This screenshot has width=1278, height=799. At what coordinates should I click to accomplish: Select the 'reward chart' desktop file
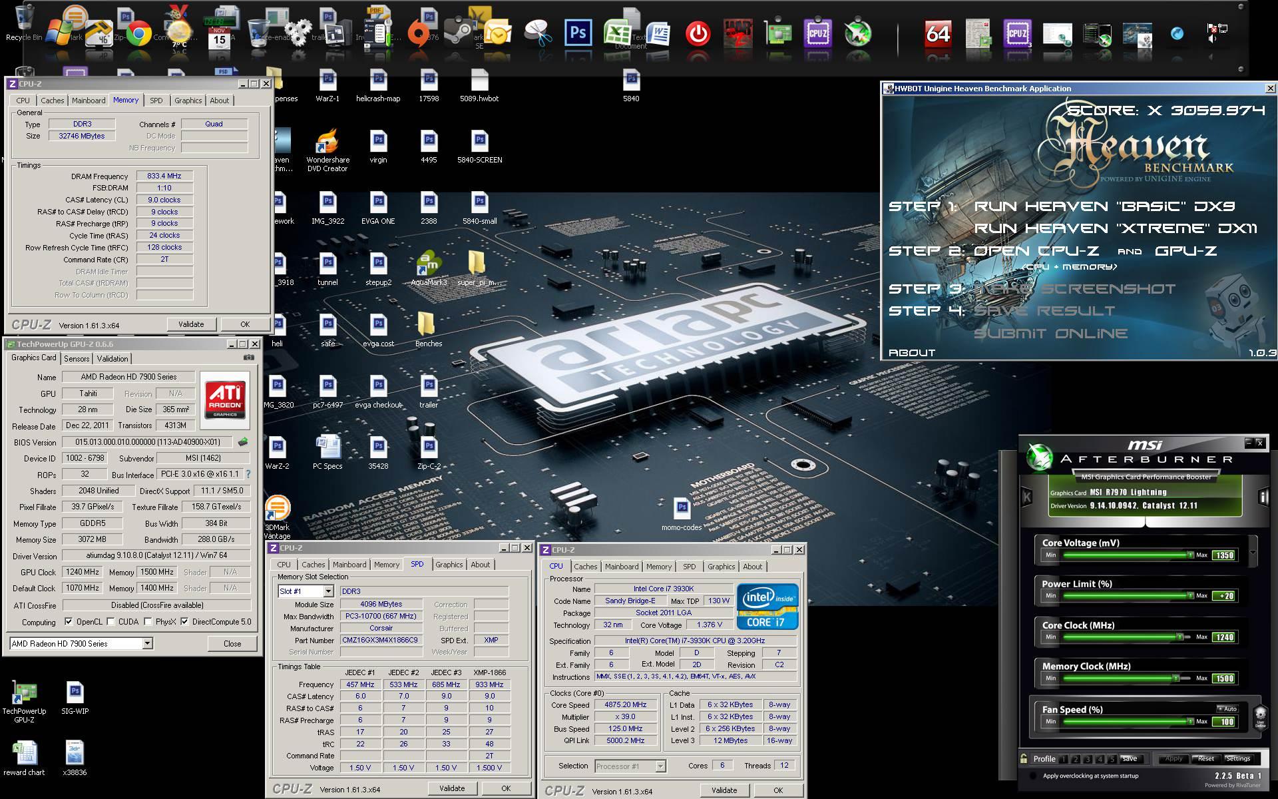(25, 758)
